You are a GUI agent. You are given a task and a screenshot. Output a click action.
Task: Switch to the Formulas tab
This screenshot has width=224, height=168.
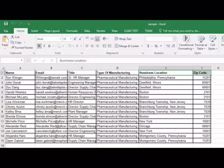72,31
